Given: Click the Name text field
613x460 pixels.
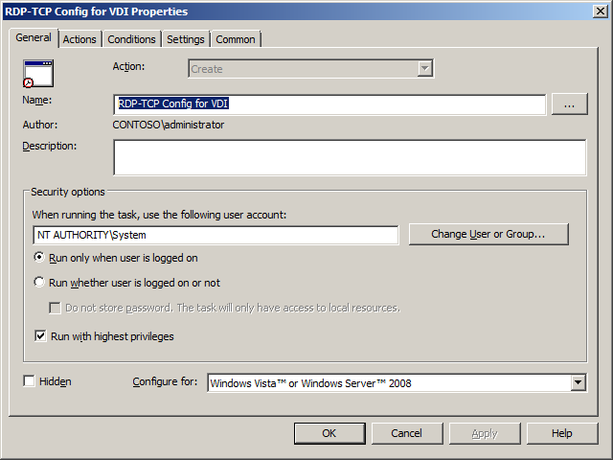Looking at the screenshot, I should 329,104.
